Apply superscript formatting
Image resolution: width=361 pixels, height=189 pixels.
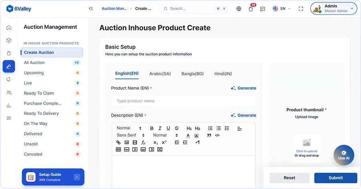164,142
